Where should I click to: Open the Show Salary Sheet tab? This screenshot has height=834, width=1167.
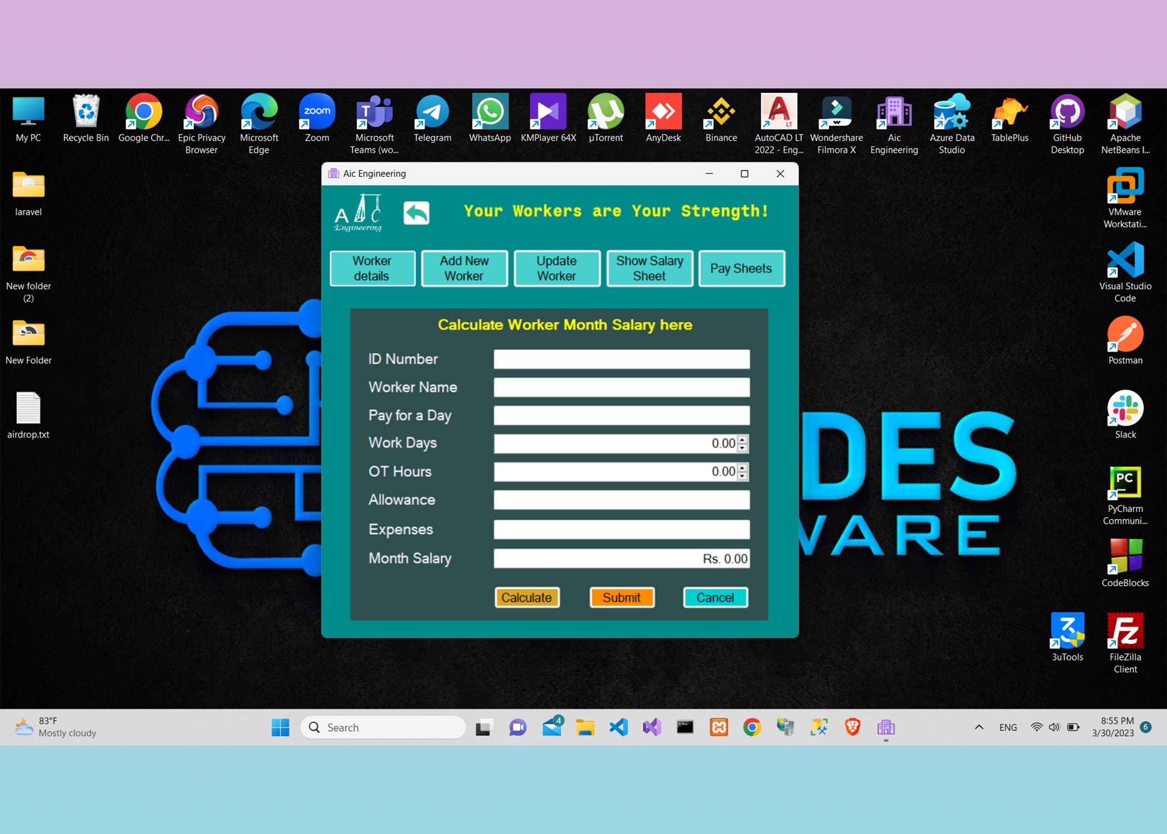[x=649, y=269]
